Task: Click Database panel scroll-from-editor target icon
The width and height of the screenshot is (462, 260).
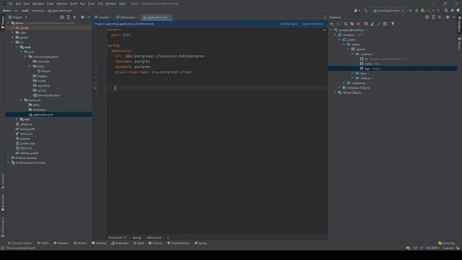Action: coord(427,17)
